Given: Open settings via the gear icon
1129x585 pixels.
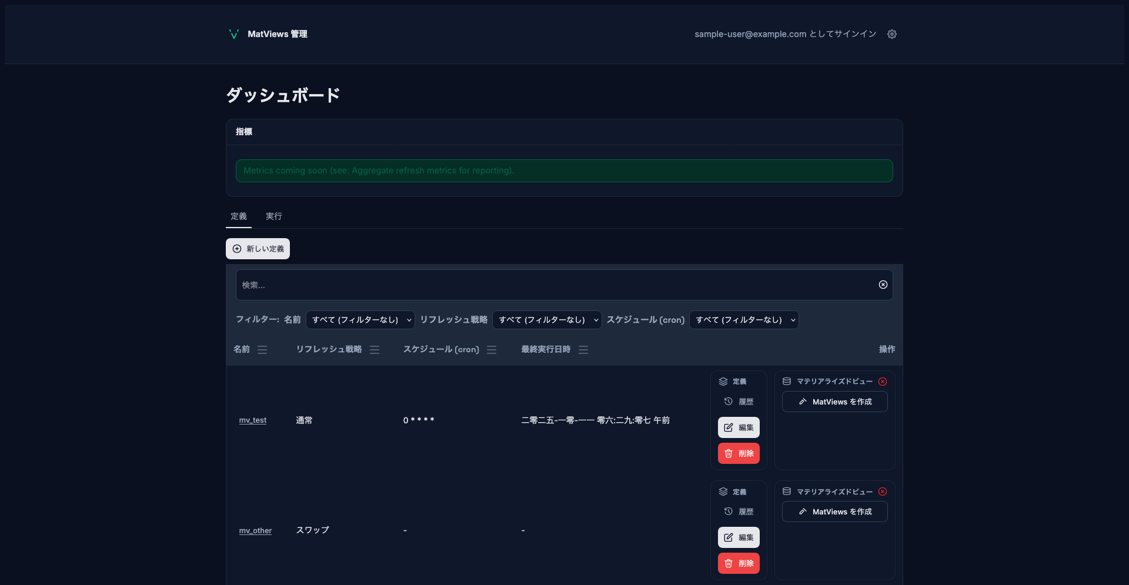Looking at the screenshot, I should [x=892, y=34].
